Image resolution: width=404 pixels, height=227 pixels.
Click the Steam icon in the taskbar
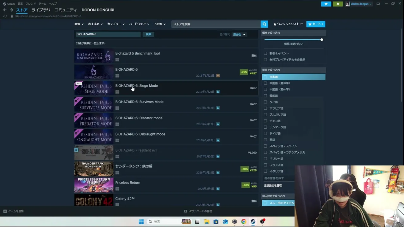tap(253, 222)
